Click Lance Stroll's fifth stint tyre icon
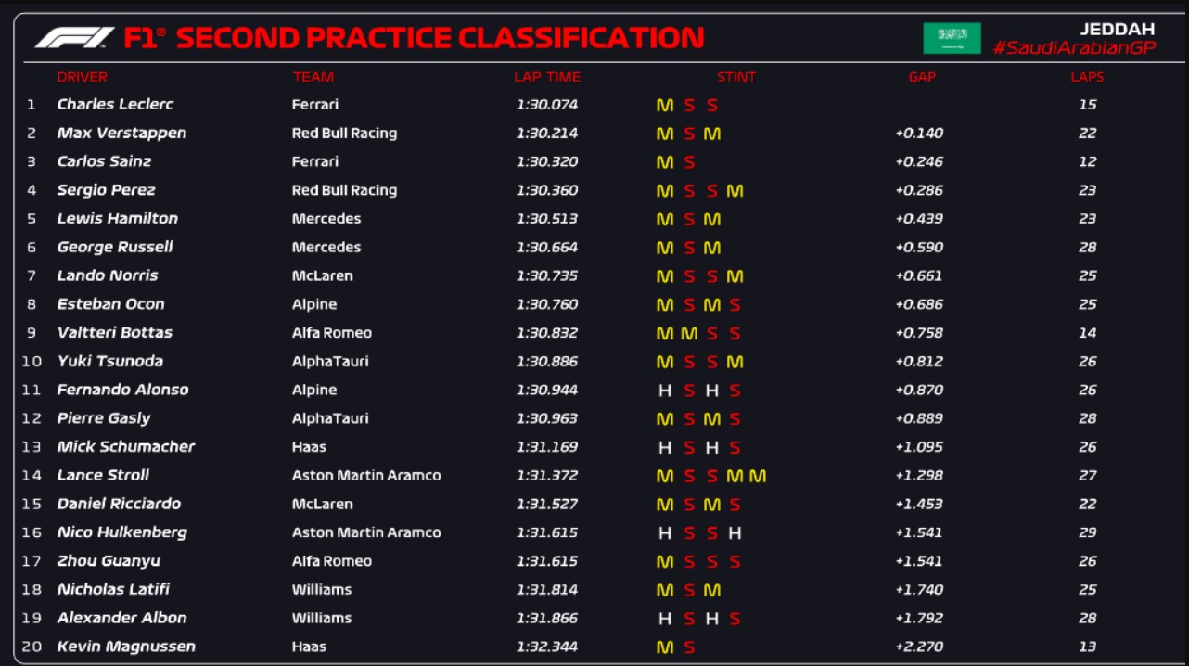 [x=758, y=476]
